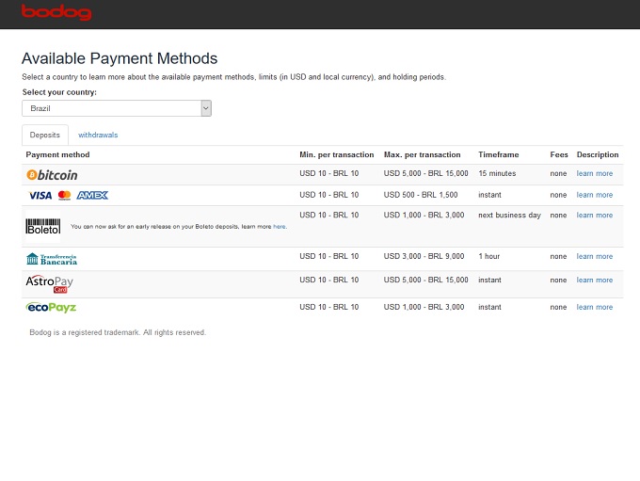Click the Mastercard logo

click(64, 196)
